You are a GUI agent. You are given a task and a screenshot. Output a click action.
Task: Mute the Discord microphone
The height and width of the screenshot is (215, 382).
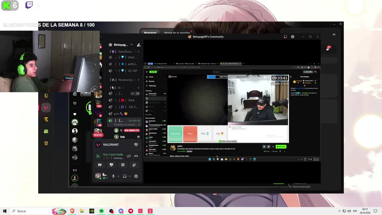tap(113, 176)
